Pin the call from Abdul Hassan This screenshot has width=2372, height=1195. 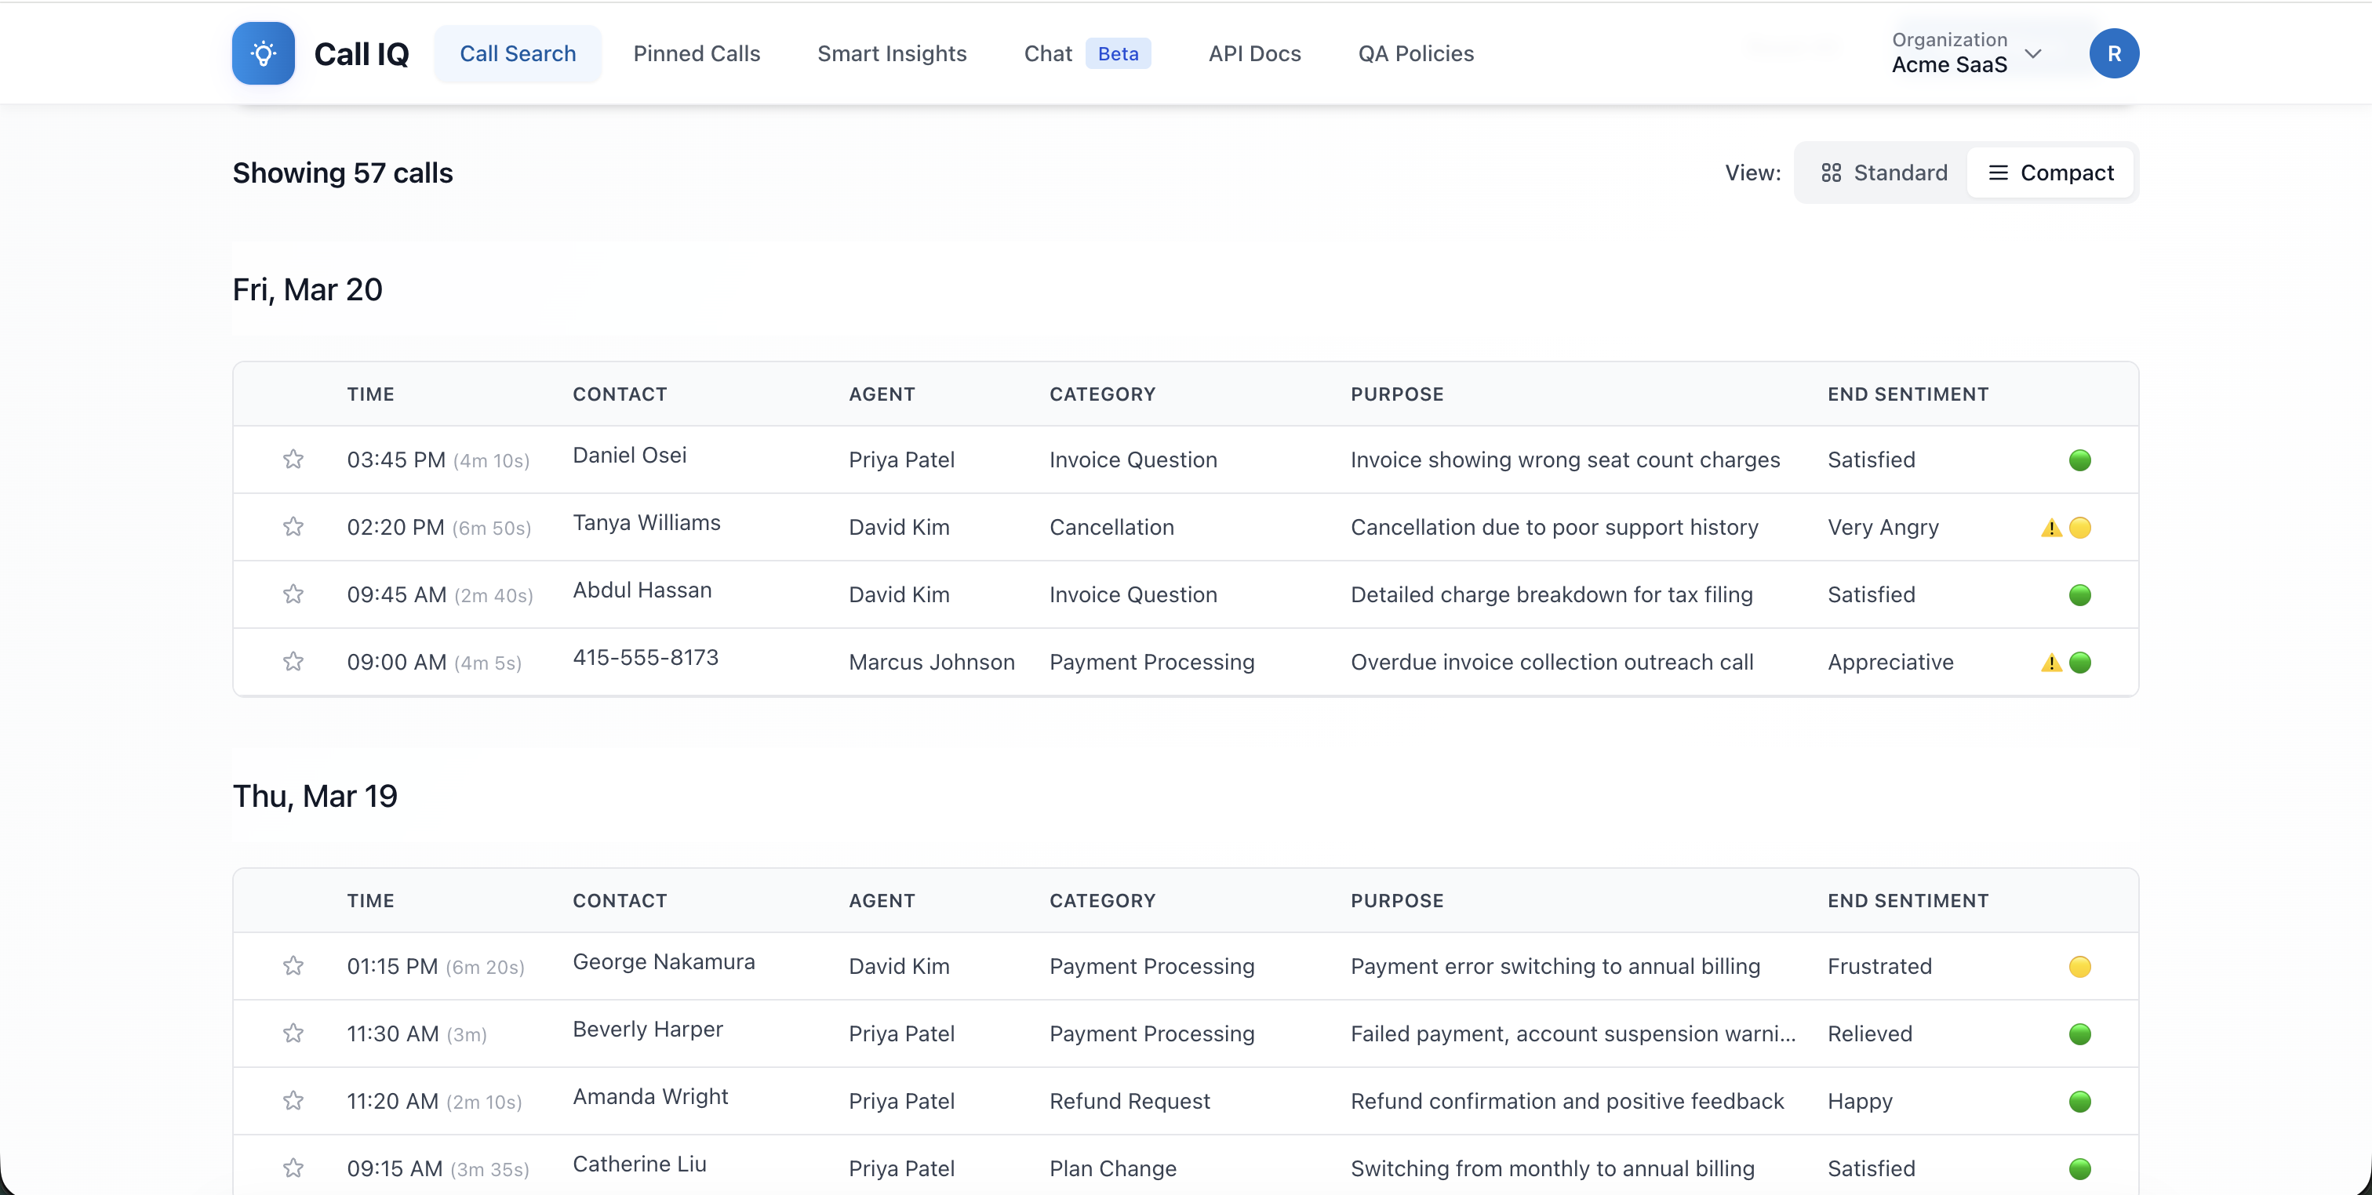pos(293,594)
